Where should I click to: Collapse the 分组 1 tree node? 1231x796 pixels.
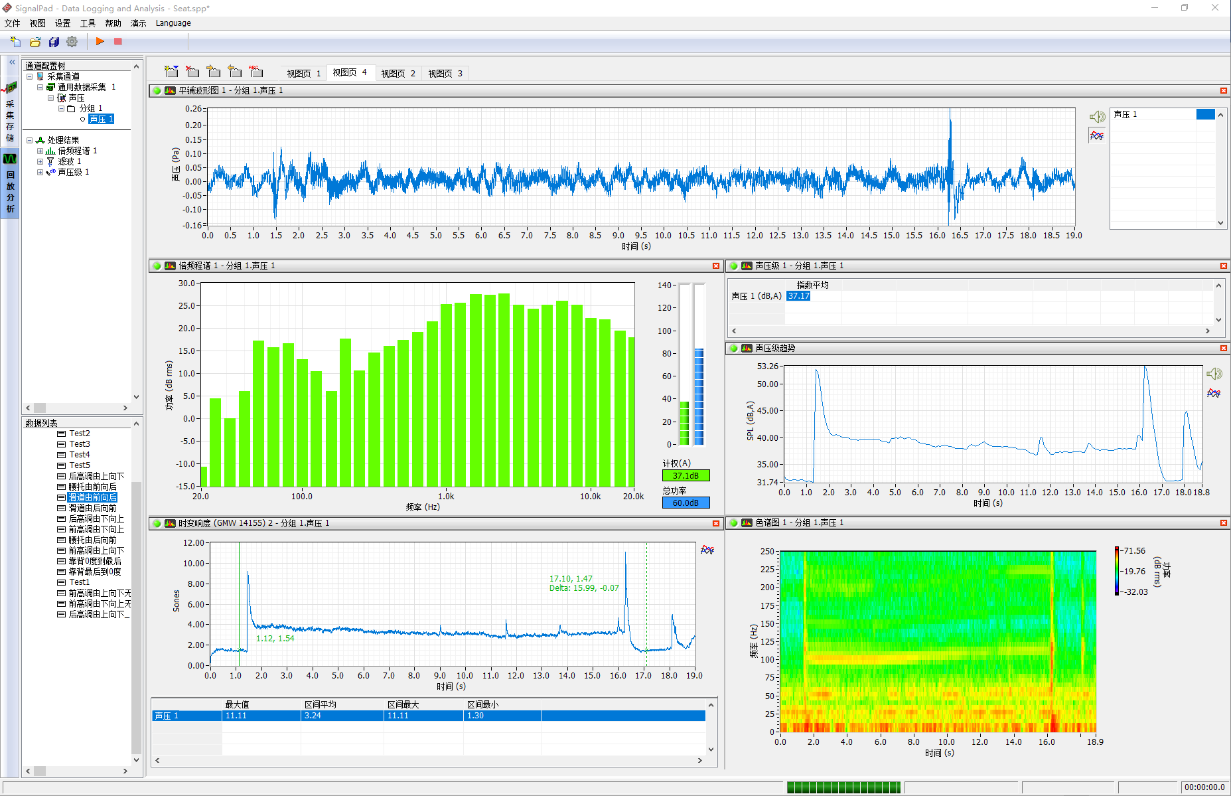[62, 108]
